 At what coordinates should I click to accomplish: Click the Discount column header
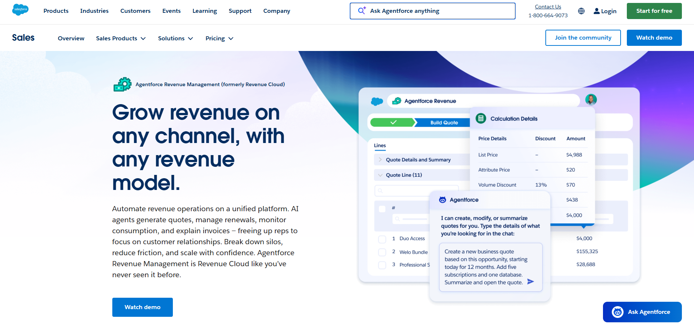coord(545,139)
